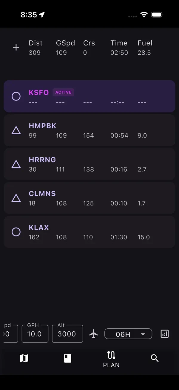This screenshot has width=179, height=390.
Task: Edit the Alt 3000 field
Action: [67, 334]
